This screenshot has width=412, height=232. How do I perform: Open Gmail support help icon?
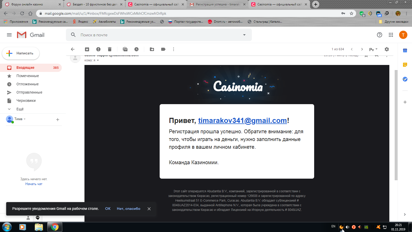click(x=380, y=35)
